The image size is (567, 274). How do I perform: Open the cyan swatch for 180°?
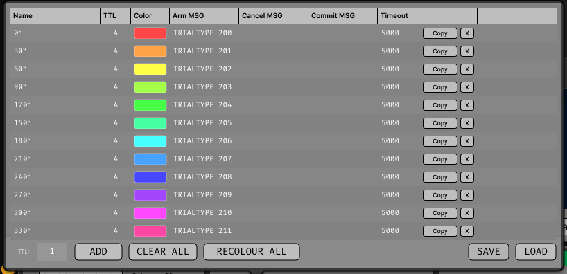pos(150,141)
